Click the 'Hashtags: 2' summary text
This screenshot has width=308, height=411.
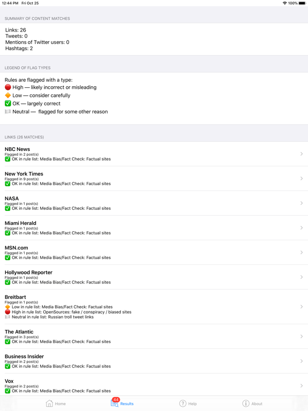coord(19,48)
